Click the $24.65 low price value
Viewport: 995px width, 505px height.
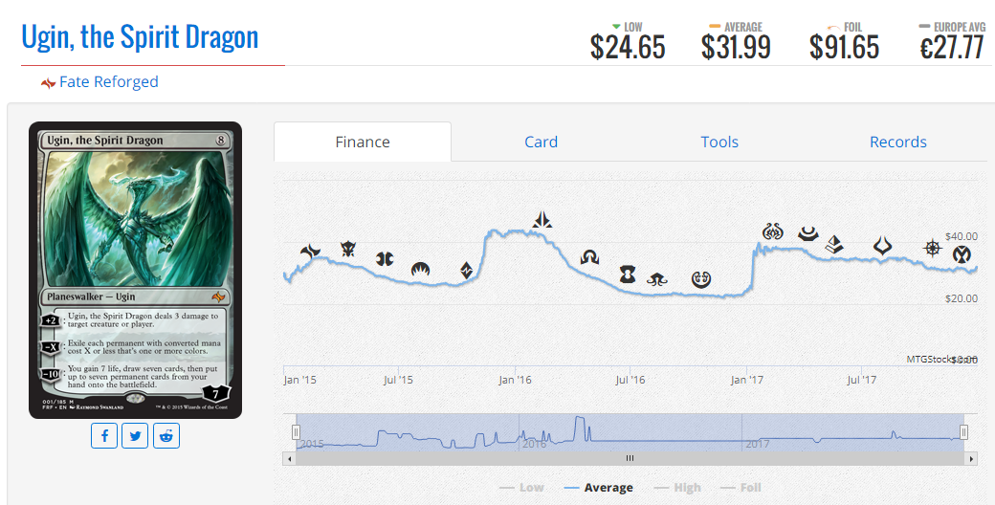[628, 48]
